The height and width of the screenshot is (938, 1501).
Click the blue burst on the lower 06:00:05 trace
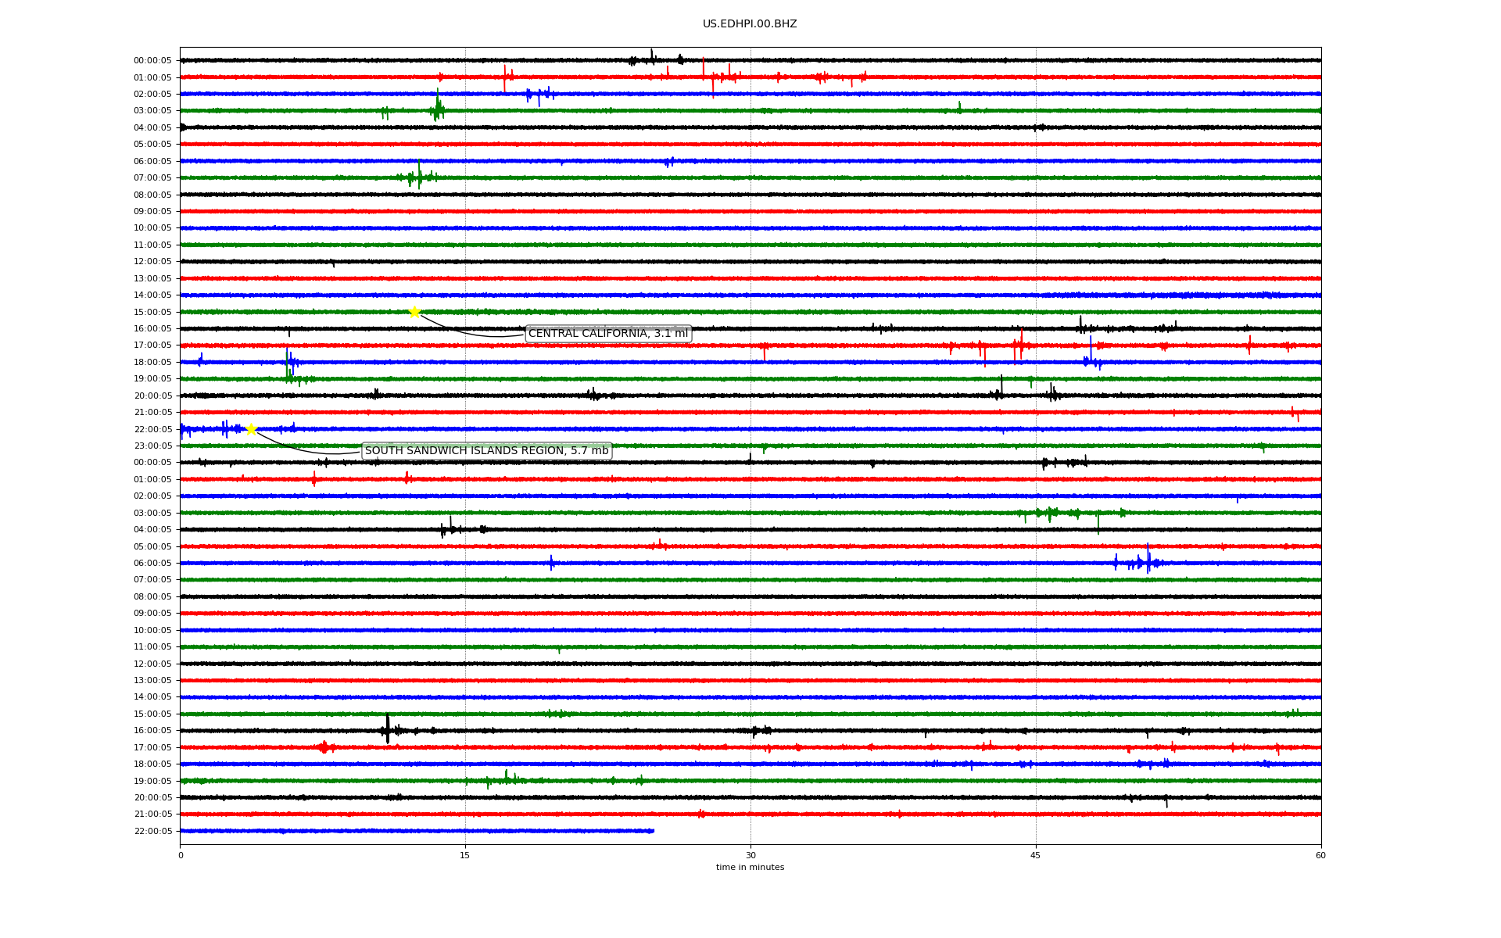[x=1148, y=561]
